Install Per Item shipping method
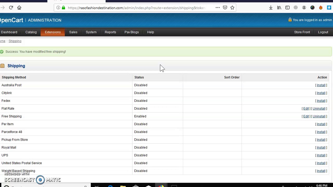This screenshot has height=187, width=333. pyautogui.click(x=321, y=124)
